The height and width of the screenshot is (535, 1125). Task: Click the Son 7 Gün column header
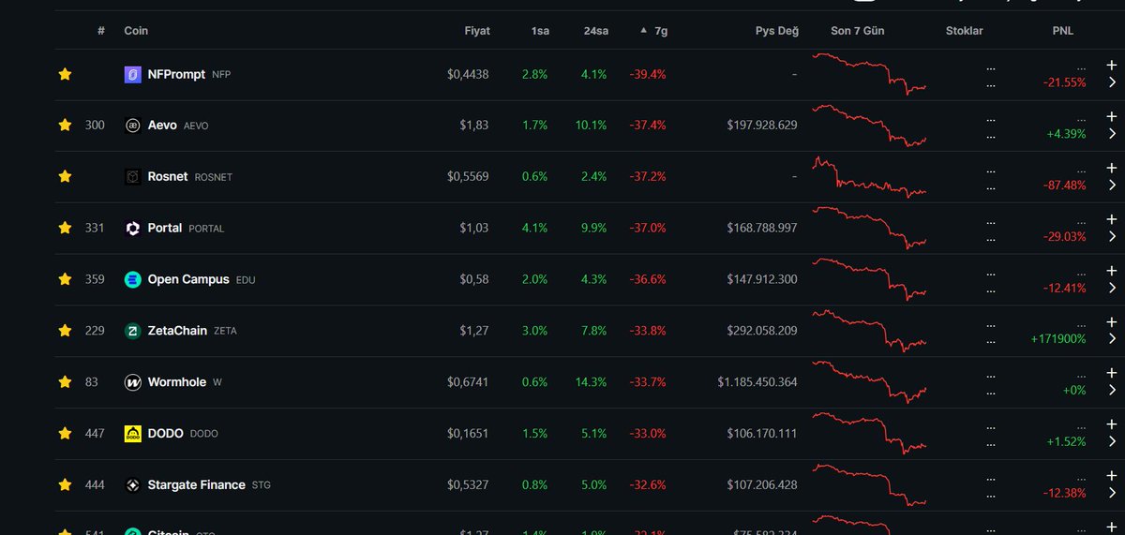click(857, 31)
